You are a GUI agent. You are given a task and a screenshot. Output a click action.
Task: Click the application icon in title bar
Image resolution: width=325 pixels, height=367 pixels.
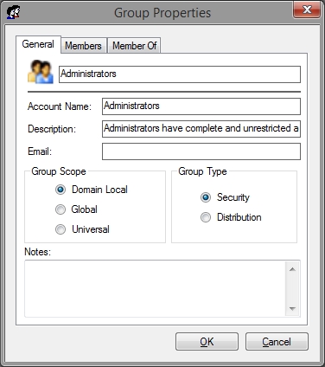tap(14, 13)
